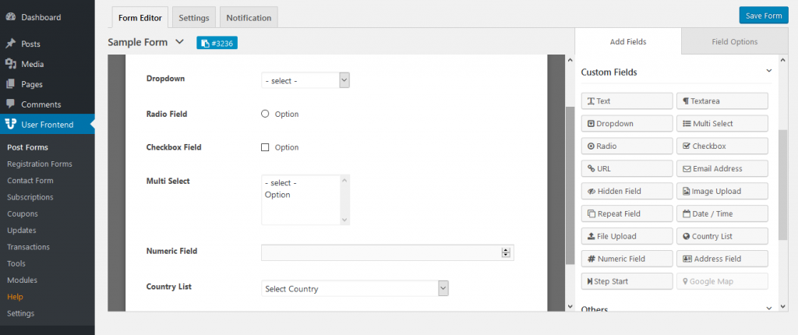Copy form shortcode #3236 badge
This screenshot has width=798, height=335.
[217, 44]
